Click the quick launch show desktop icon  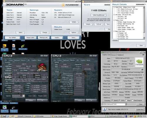tap(8, 117)
